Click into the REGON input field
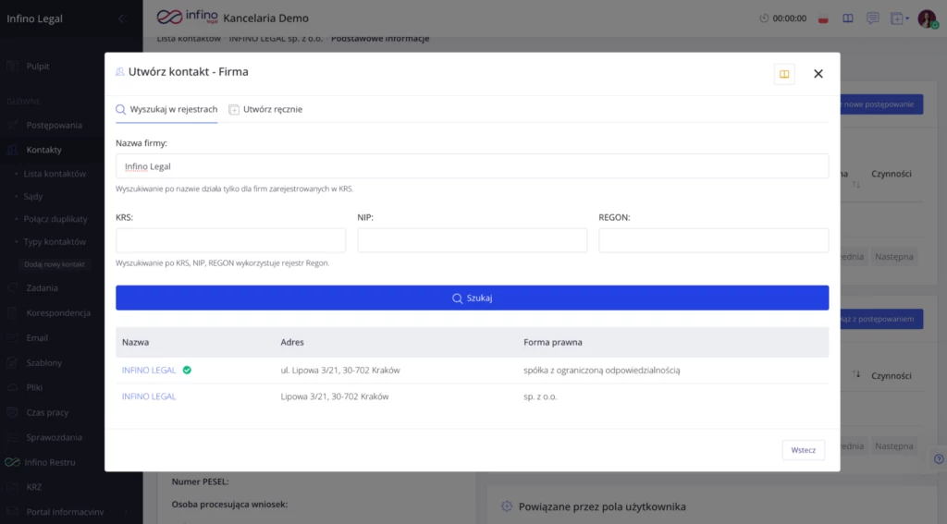 713,240
